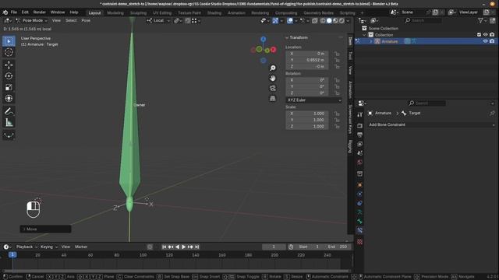Click the pan view hand icon

click(273, 78)
